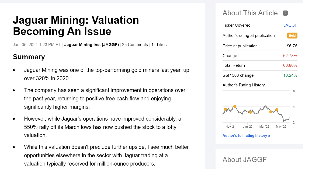View the 25 Comments
The height and width of the screenshot is (186, 312).
pyautogui.click(x=135, y=45)
